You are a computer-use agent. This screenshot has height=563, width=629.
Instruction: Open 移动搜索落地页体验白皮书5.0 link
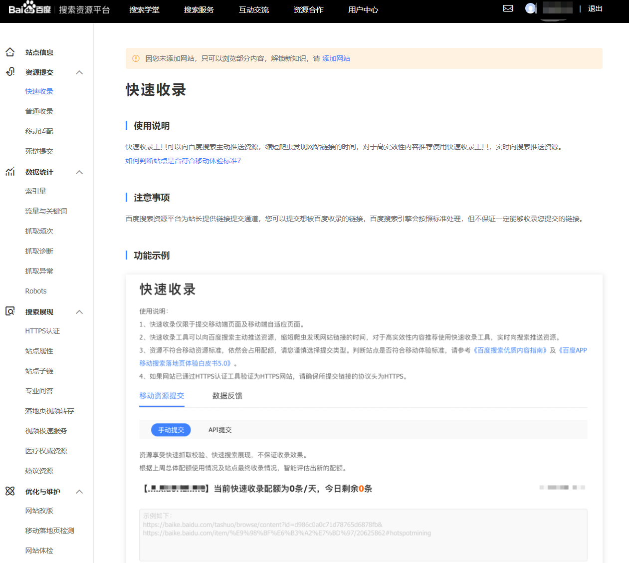tap(185, 363)
